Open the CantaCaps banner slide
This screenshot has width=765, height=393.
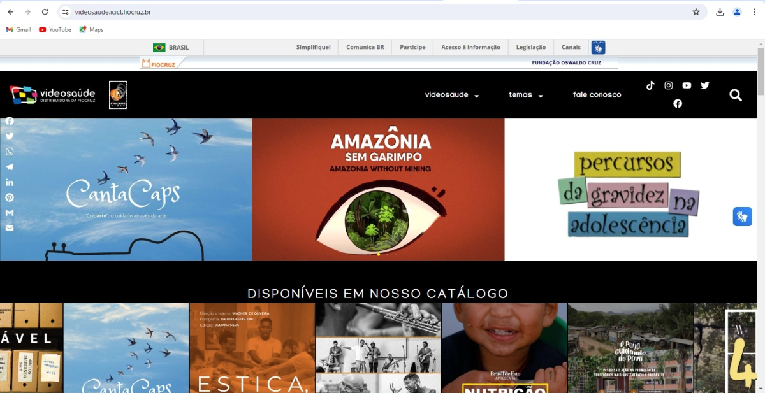point(126,190)
